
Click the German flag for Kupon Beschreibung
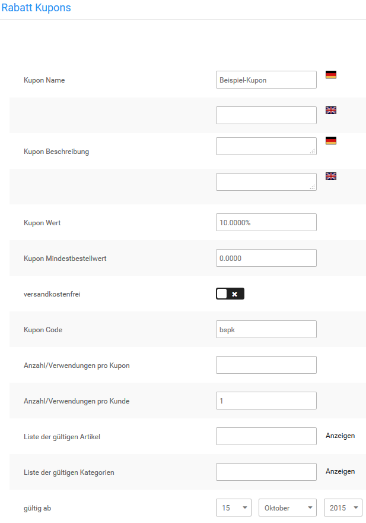330,140
